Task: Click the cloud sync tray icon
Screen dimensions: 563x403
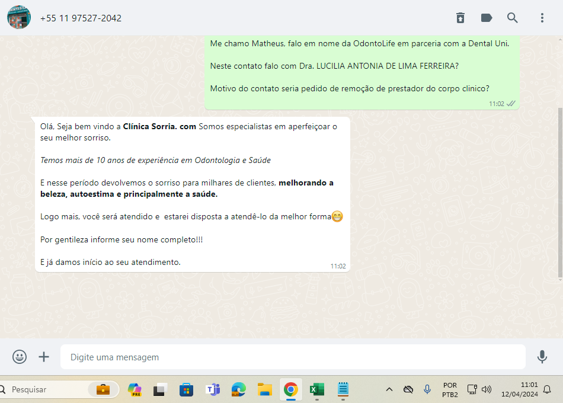Action: click(408, 389)
